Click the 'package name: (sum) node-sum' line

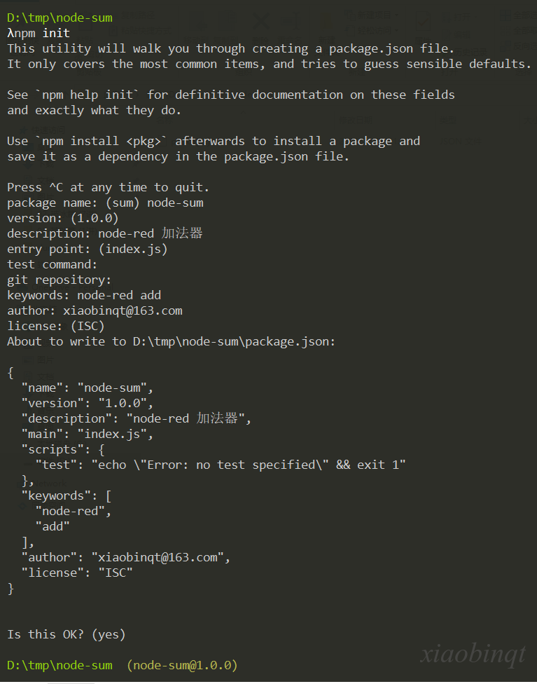105,203
